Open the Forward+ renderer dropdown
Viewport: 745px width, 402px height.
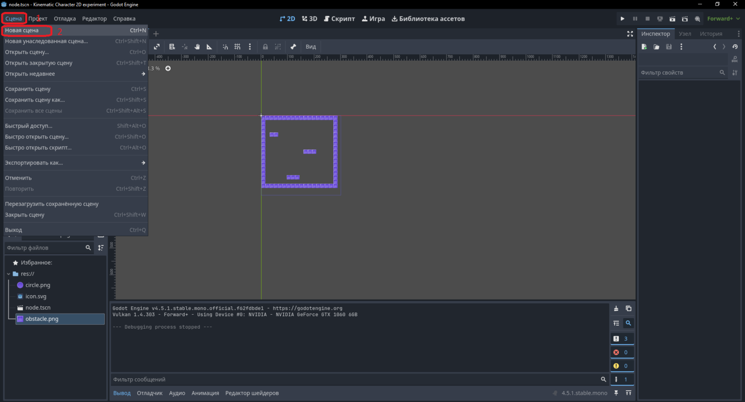(x=723, y=19)
